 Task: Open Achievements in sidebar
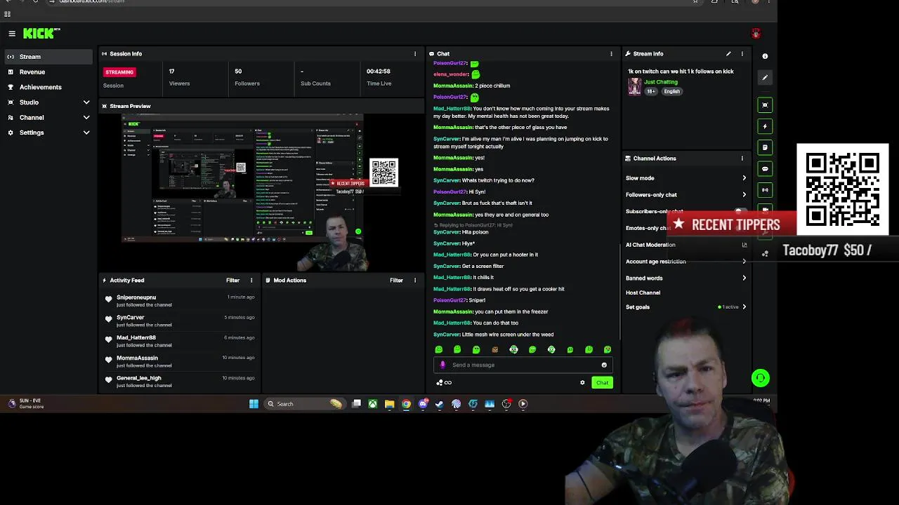coord(47,87)
